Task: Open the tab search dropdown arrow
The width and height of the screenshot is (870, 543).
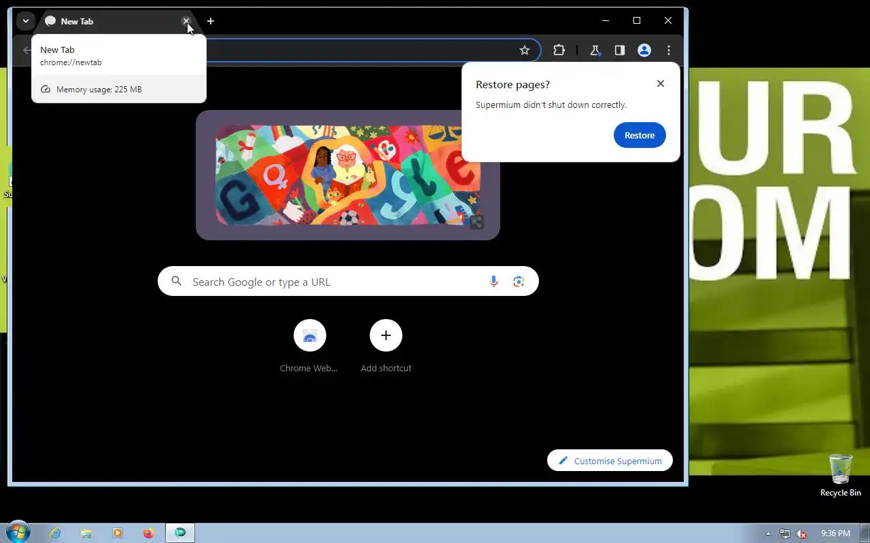Action: [25, 21]
